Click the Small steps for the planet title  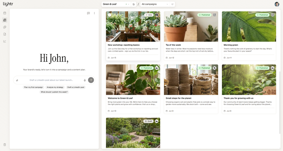[179, 98]
